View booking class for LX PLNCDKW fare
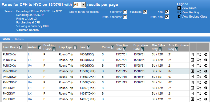The width and height of the screenshot is (210, 102). click(x=205, y=60)
